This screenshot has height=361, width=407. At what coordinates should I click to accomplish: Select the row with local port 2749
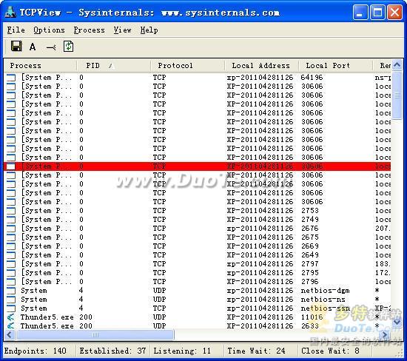coord(198,219)
